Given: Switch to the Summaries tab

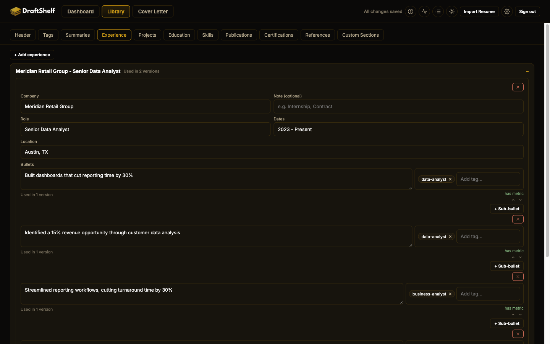Looking at the screenshot, I should [x=78, y=35].
